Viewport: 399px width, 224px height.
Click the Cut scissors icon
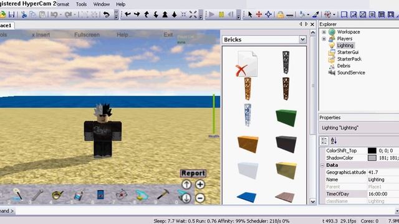click(x=24, y=14)
